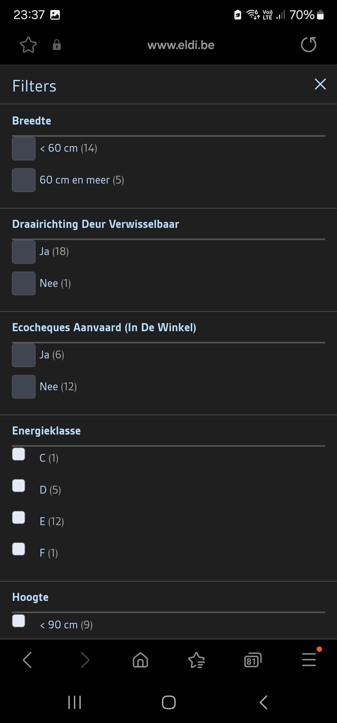
Task: Tap the padlock site security icon
Action: click(56, 45)
